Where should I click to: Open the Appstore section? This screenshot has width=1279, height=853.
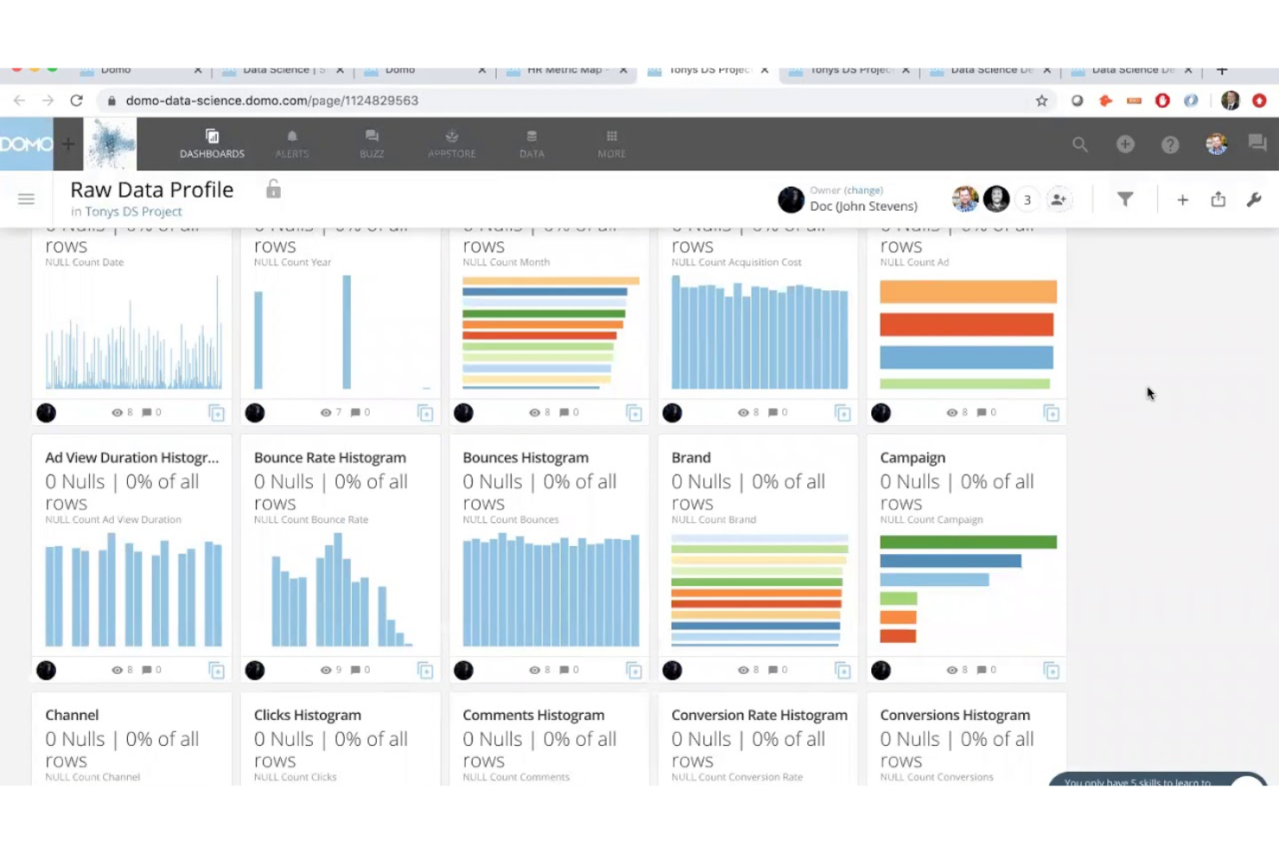click(x=451, y=143)
